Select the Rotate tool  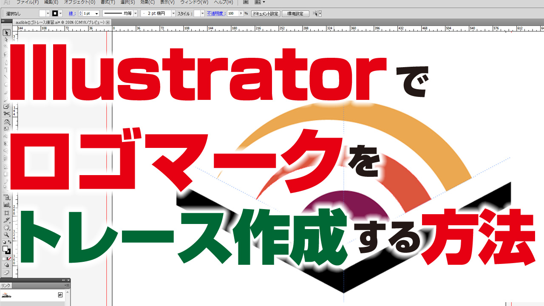coord(6,122)
